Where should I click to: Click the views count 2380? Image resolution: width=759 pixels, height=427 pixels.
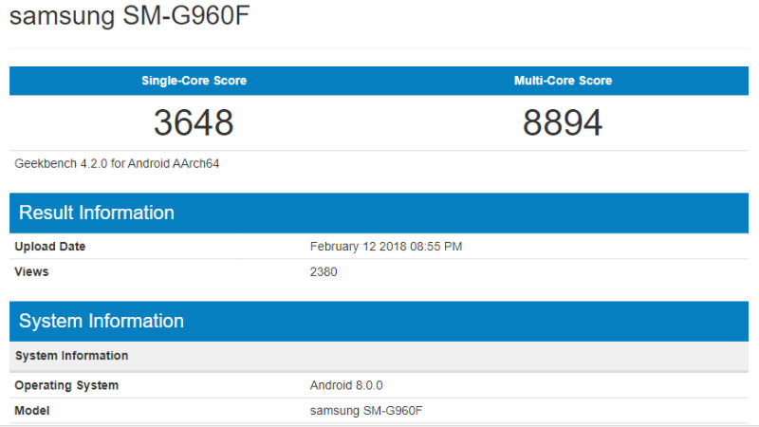tap(324, 271)
